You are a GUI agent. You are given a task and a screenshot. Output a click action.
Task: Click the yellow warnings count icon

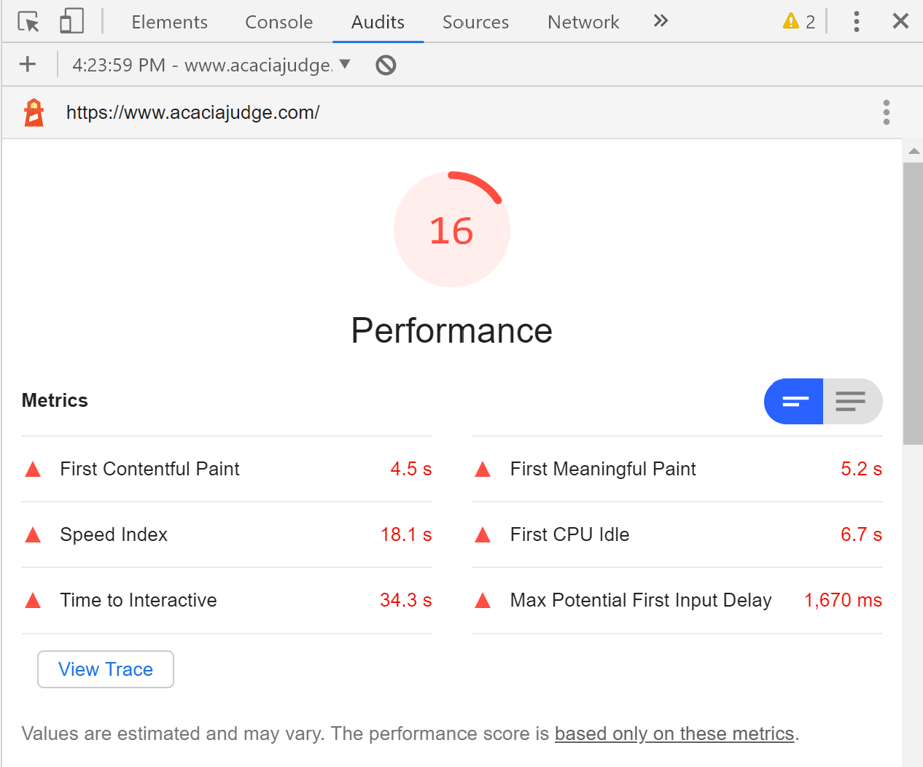click(x=798, y=22)
